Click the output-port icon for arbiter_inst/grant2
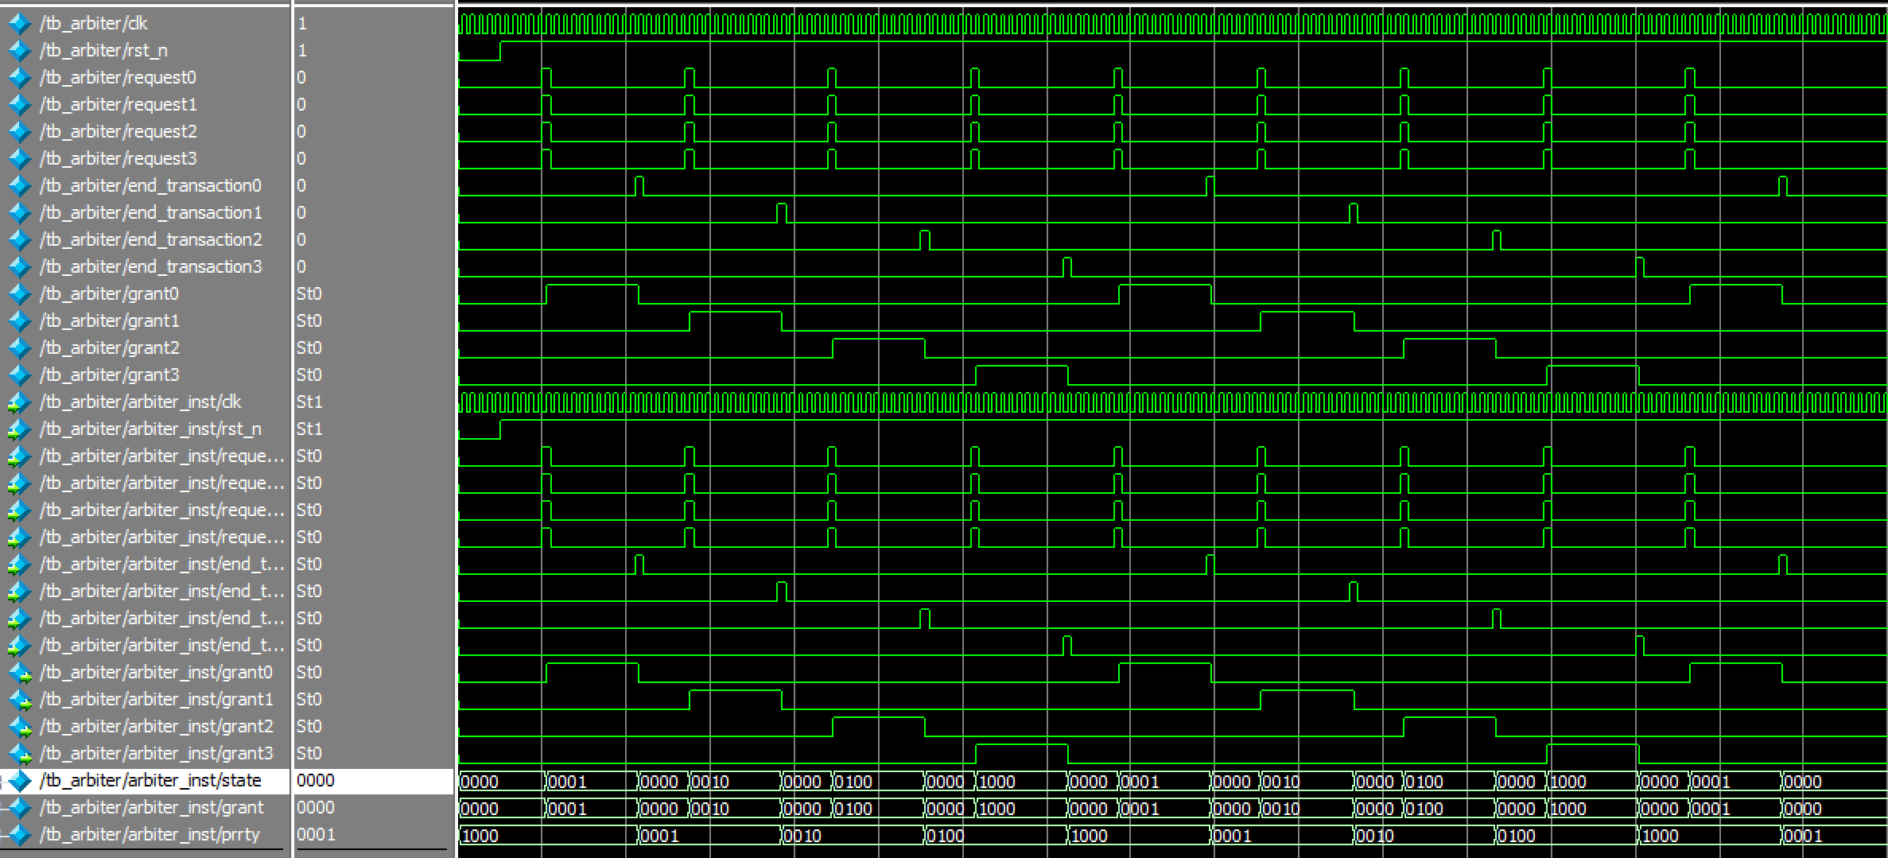Image resolution: width=1888 pixels, height=858 pixels. point(19,727)
